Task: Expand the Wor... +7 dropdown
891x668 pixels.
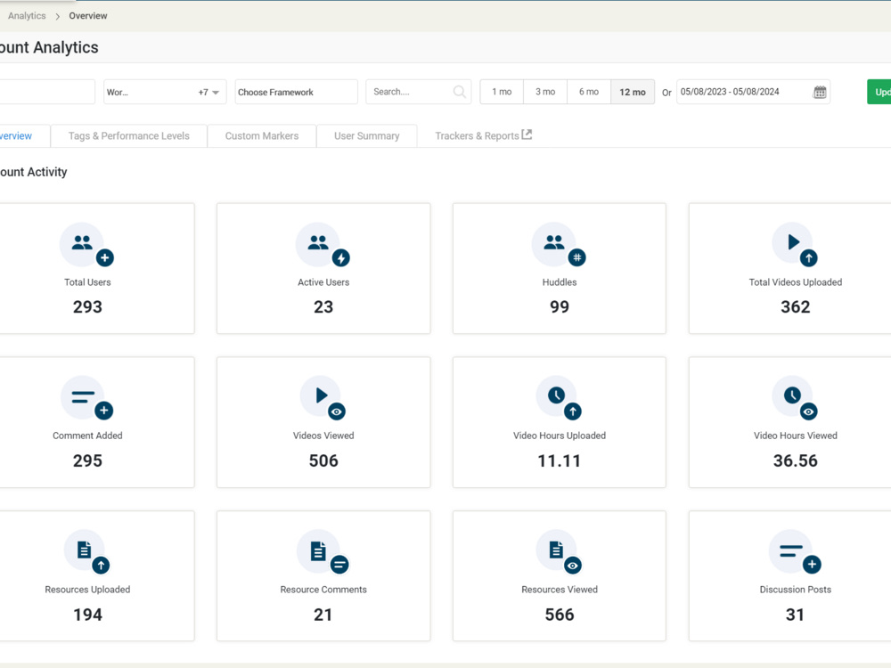Action: (165, 92)
